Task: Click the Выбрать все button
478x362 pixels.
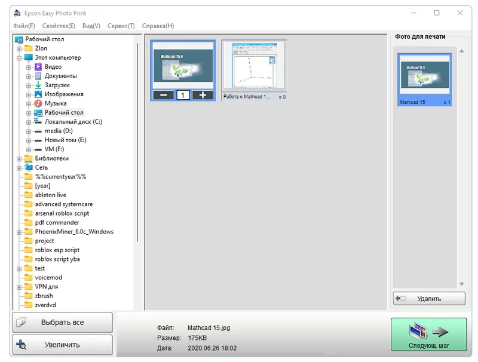Action: coord(63,322)
